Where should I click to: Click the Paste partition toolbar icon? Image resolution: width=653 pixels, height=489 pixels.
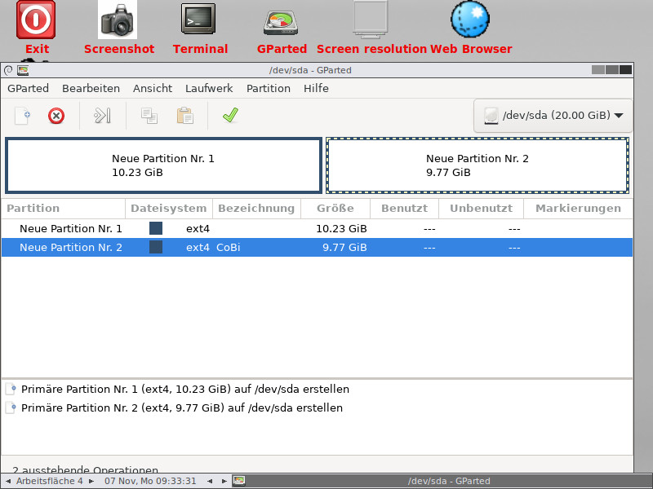pyautogui.click(x=184, y=116)
